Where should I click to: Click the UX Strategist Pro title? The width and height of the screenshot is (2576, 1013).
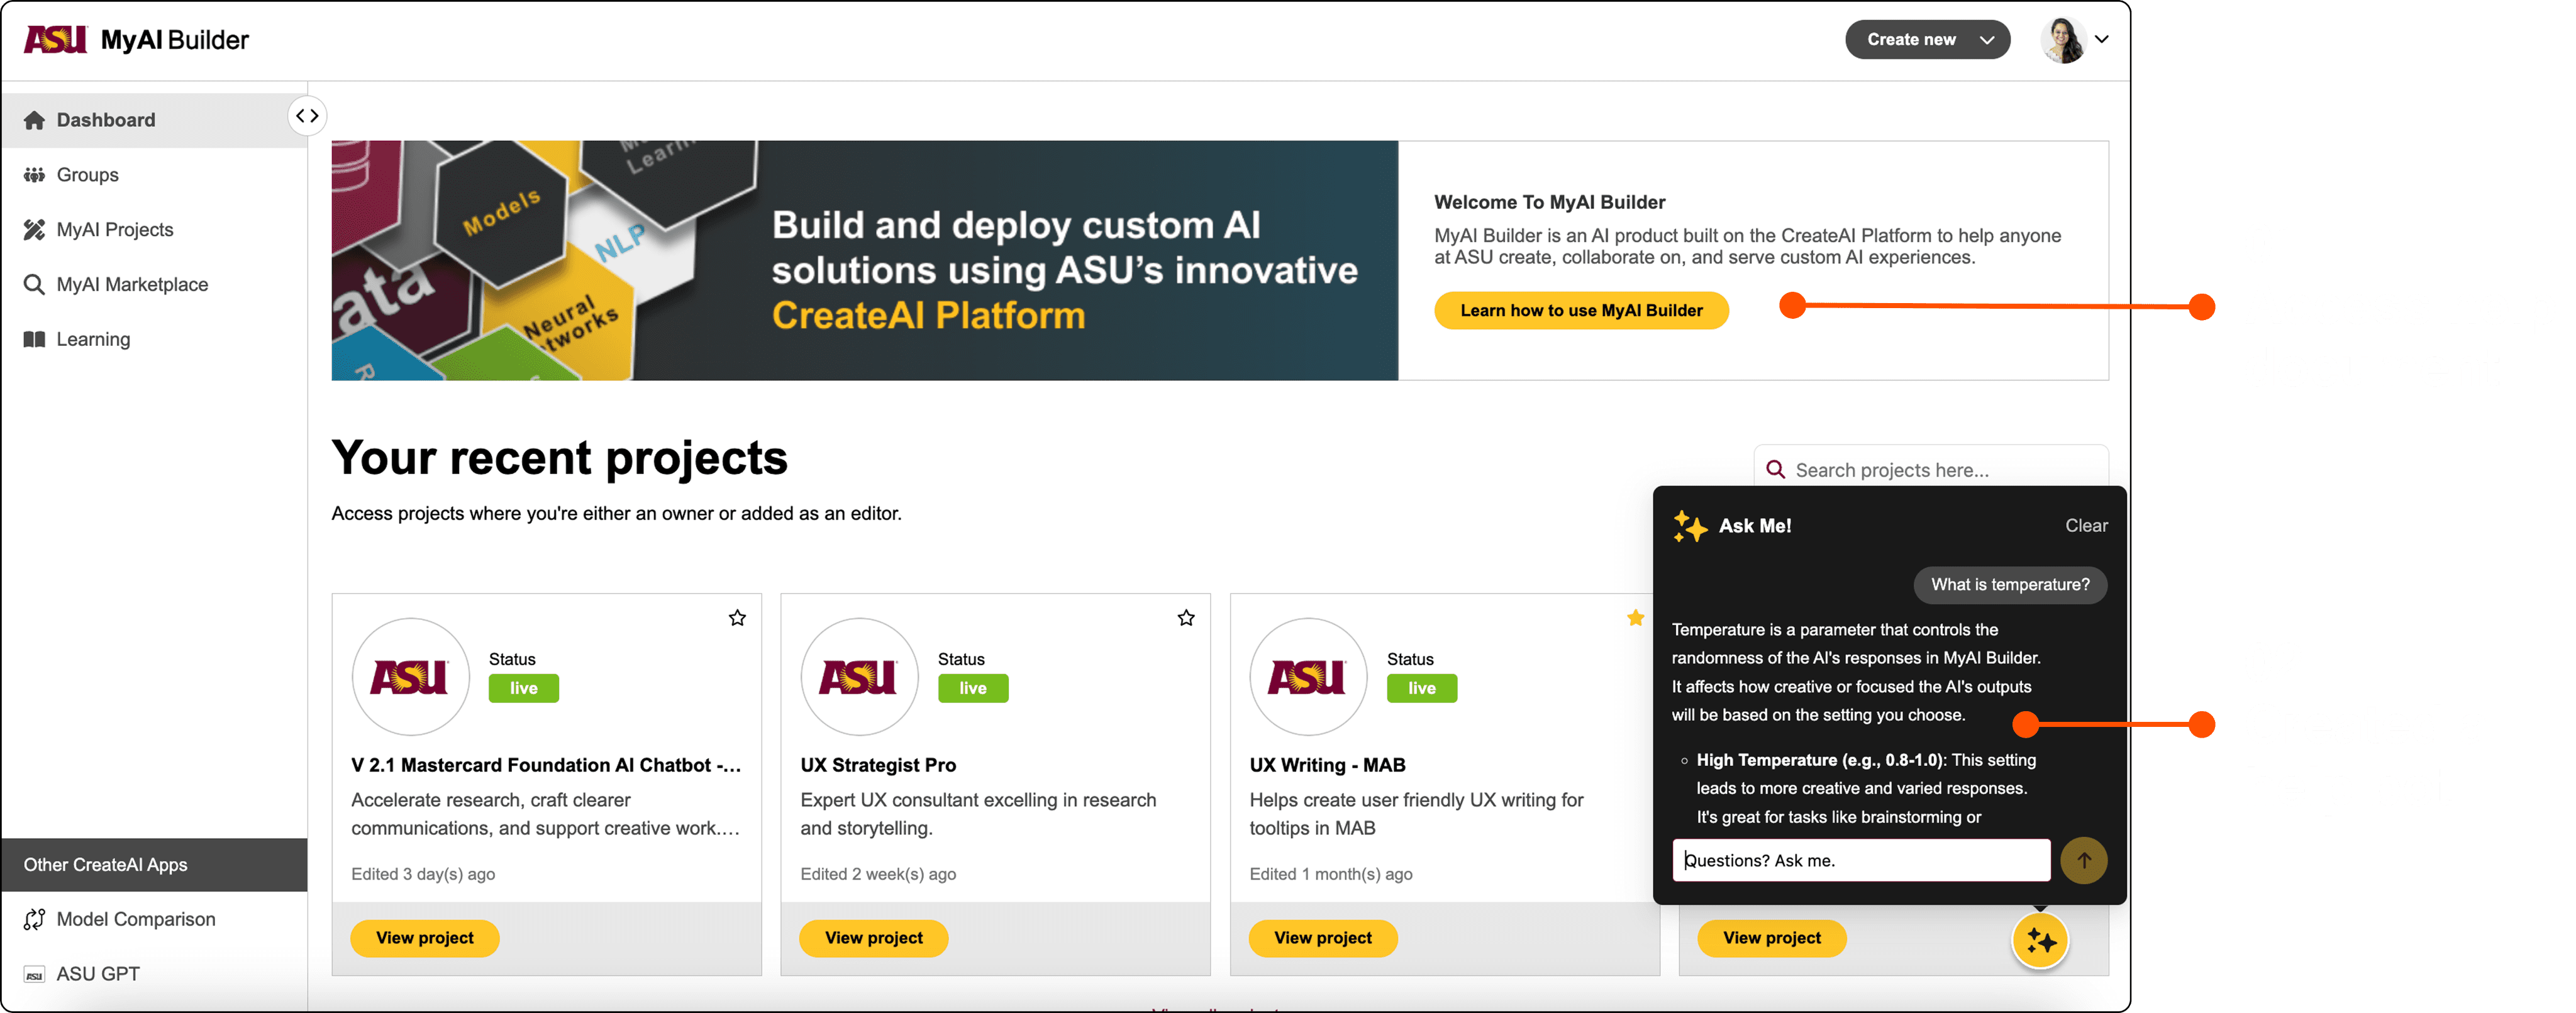878,765
